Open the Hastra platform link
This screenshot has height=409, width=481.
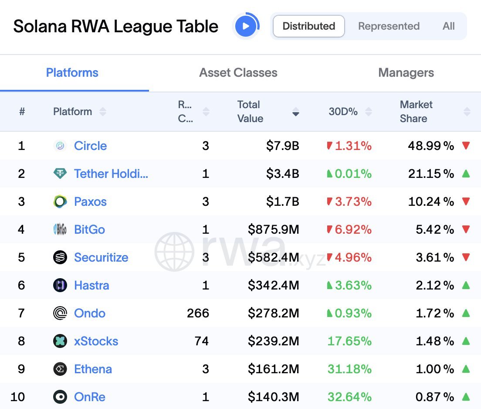click(91, 285)
